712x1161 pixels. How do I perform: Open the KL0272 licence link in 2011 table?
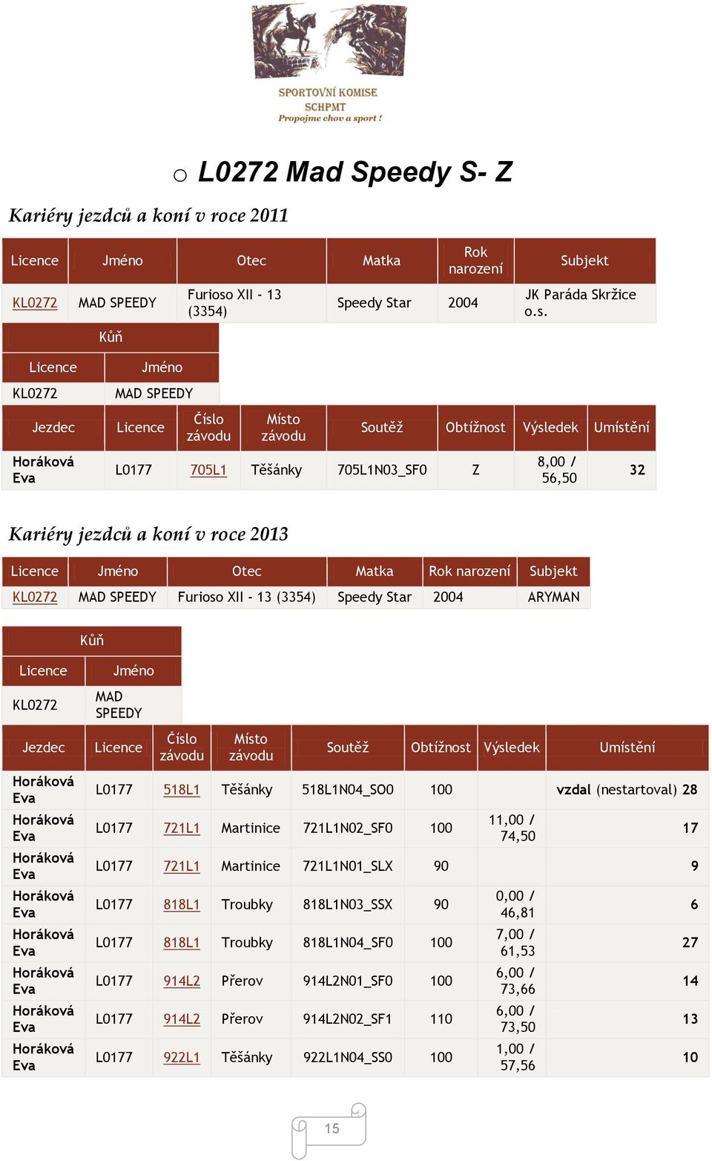[x=35, y=303]
